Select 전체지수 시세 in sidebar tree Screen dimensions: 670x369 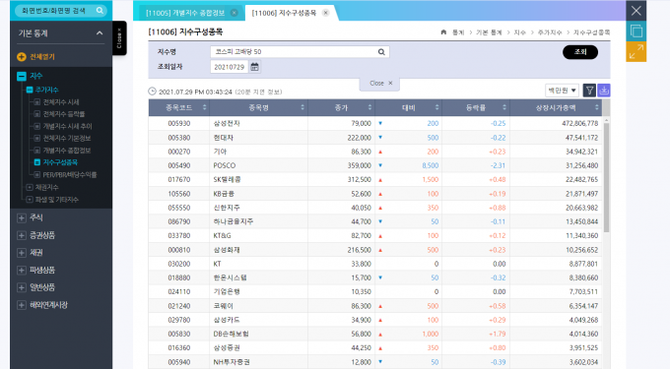[61, 102]
